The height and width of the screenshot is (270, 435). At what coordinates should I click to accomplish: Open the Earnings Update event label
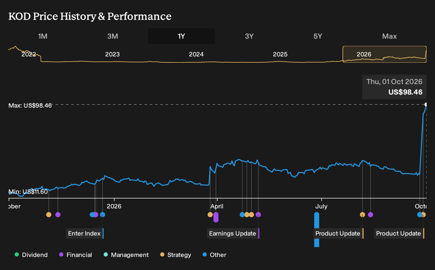[x=233, y=233]
